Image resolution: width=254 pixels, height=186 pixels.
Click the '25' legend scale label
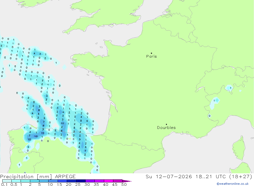[78, 184]
